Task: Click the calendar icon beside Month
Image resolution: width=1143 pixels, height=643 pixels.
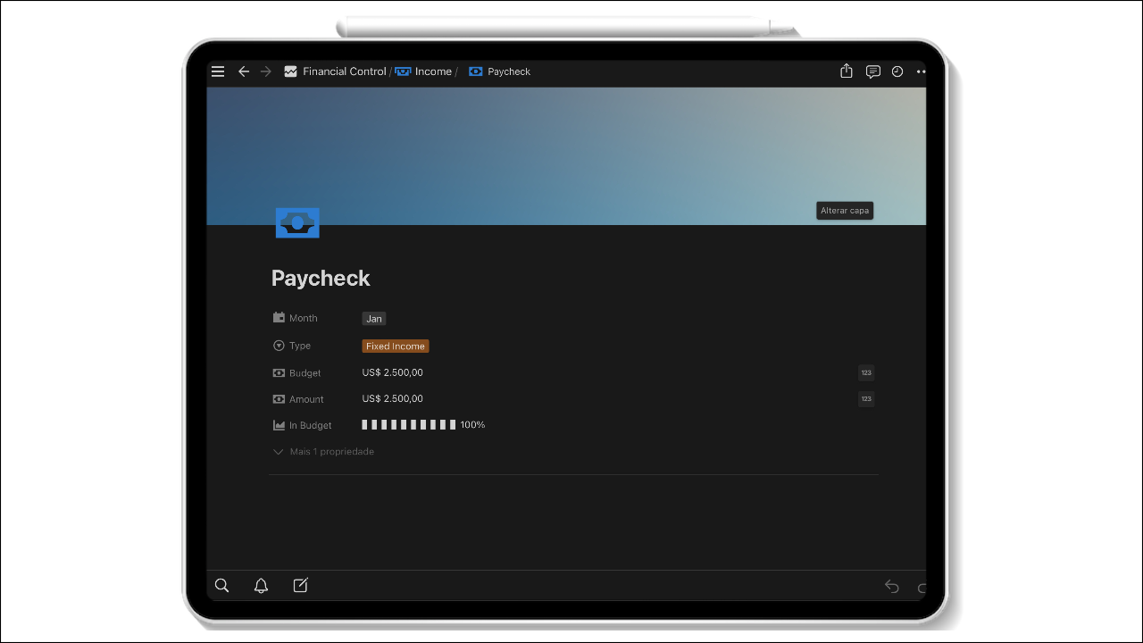Action: (x=279, y=318)
